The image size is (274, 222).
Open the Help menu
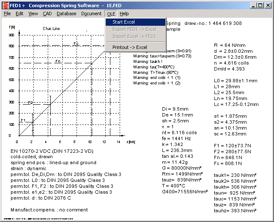(x=124, y=14)
